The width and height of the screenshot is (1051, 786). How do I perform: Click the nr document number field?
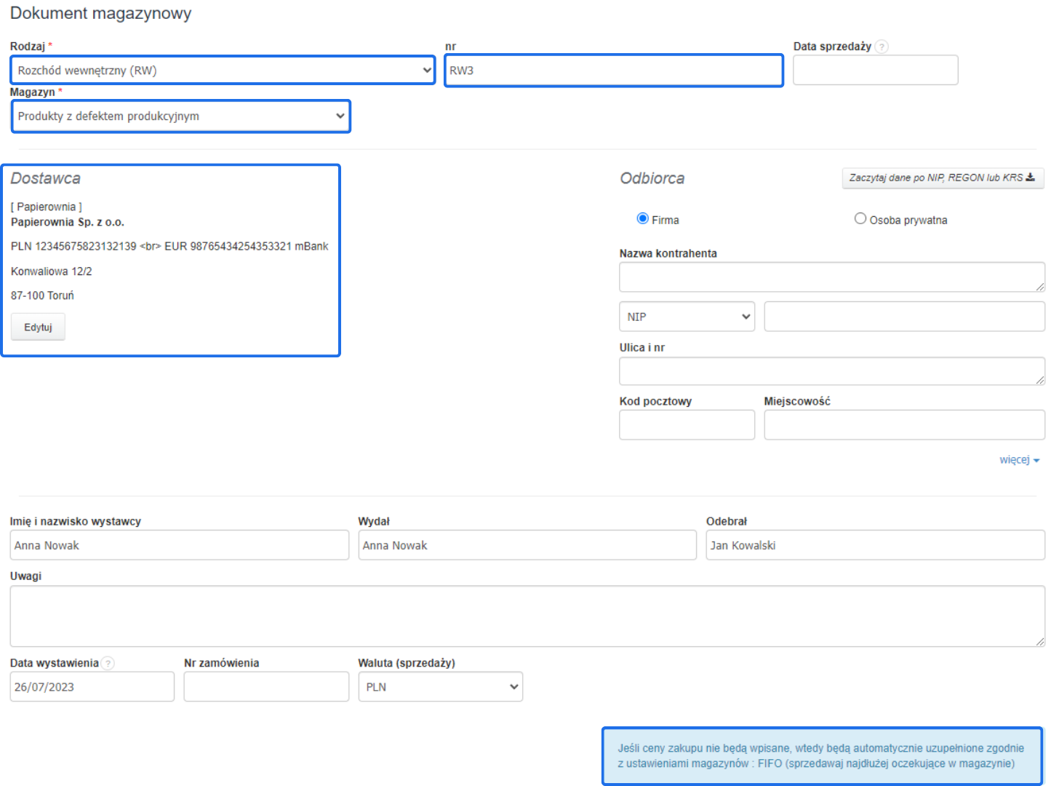coord(613,71)
